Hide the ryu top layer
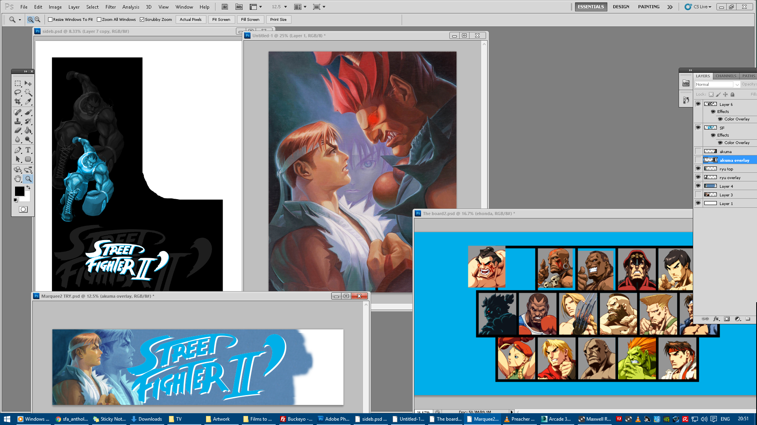This screenshot has width=757, height=425. [698, 168]
